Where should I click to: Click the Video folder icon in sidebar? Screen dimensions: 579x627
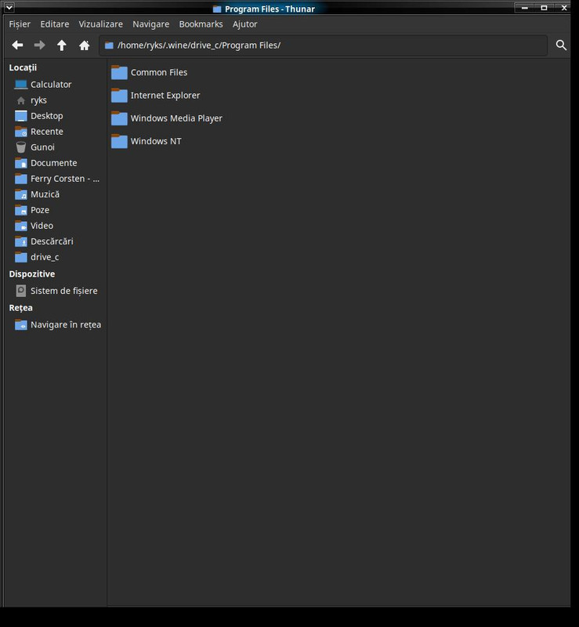pyautogui.click(x=21, y=226)
